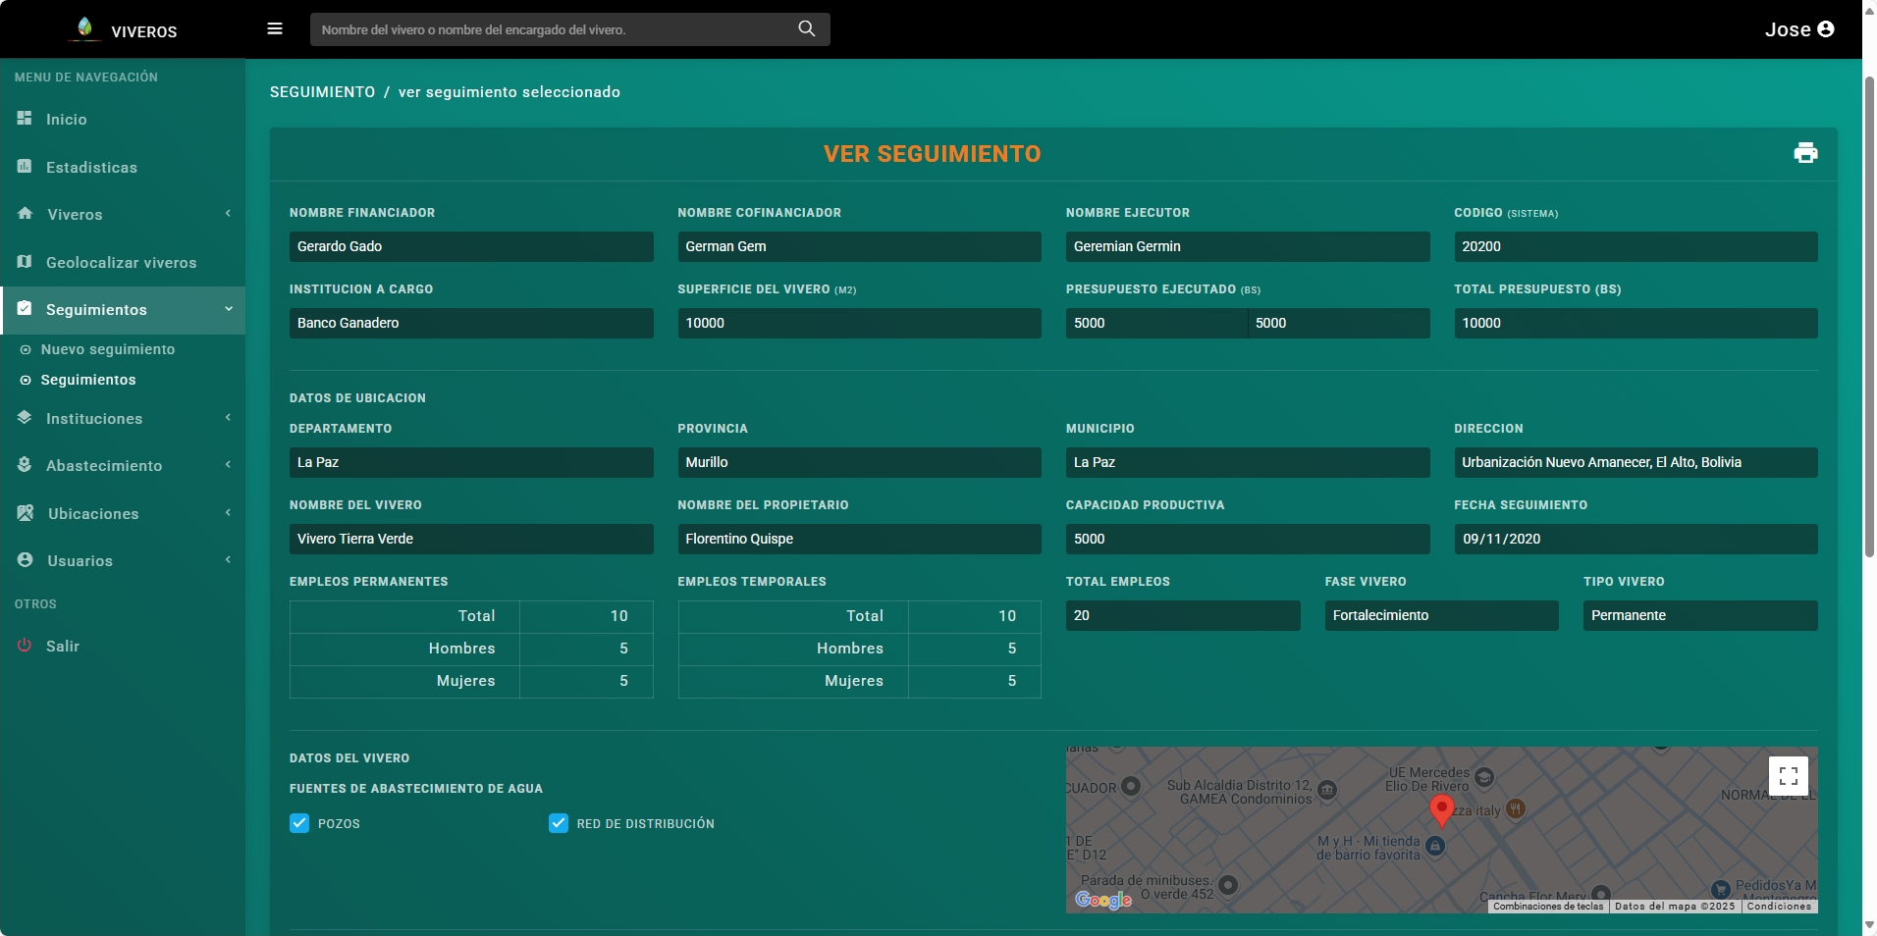Click the Salir power icon

click(25, 646)
